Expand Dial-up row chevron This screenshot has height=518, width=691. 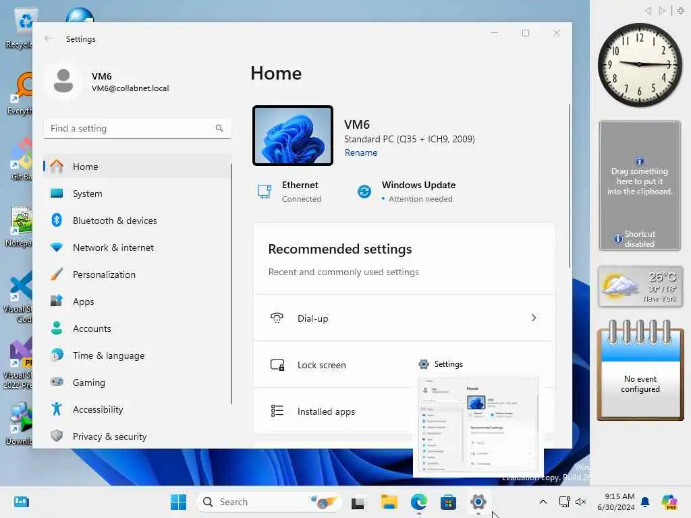[534, 318]
